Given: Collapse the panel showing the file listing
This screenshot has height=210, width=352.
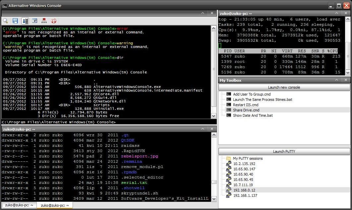Looking at the screenshot, I should 203,129.
